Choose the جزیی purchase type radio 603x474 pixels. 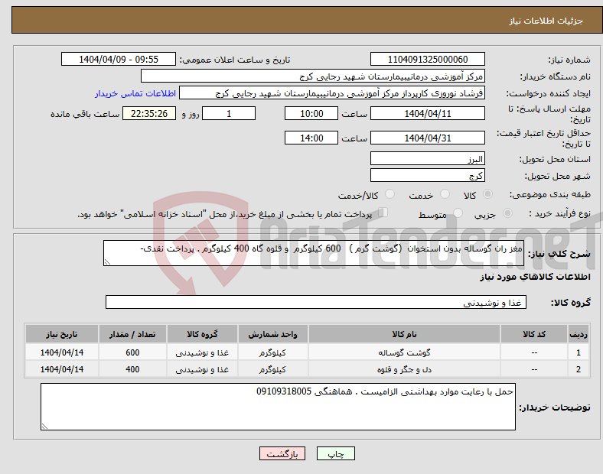tap(507, 213)
